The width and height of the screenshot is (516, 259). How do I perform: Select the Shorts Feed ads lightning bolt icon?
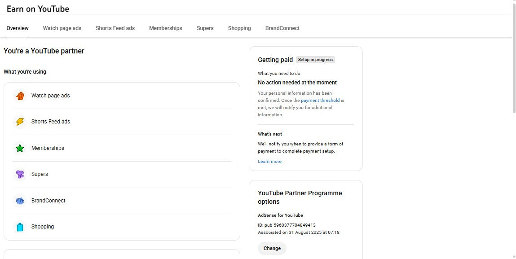20,122
